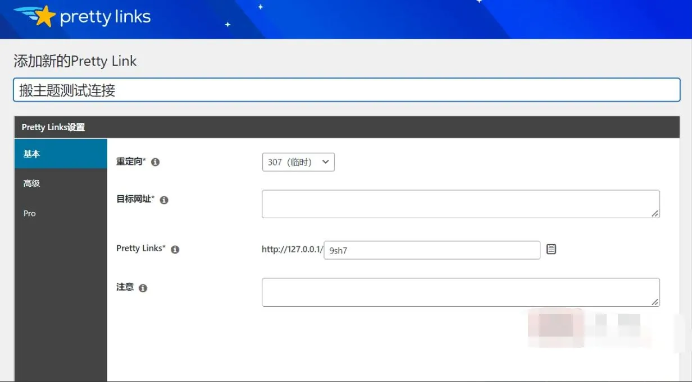Screen dimensions: 692x382
Task: Click into the 目标网址 text area
Action: pyautogui.click(x=461, y=204)
